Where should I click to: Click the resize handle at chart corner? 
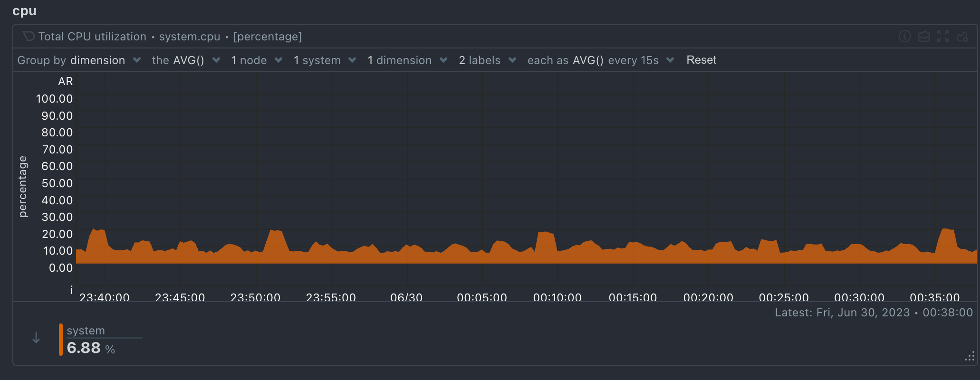pyautogui.click(x=970, y=356)
